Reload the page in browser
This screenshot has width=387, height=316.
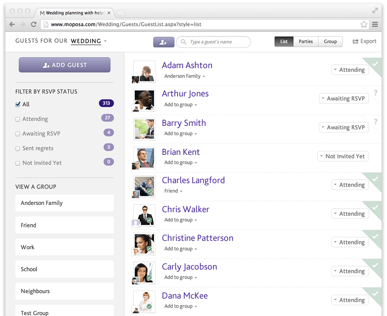click(34, 24)
